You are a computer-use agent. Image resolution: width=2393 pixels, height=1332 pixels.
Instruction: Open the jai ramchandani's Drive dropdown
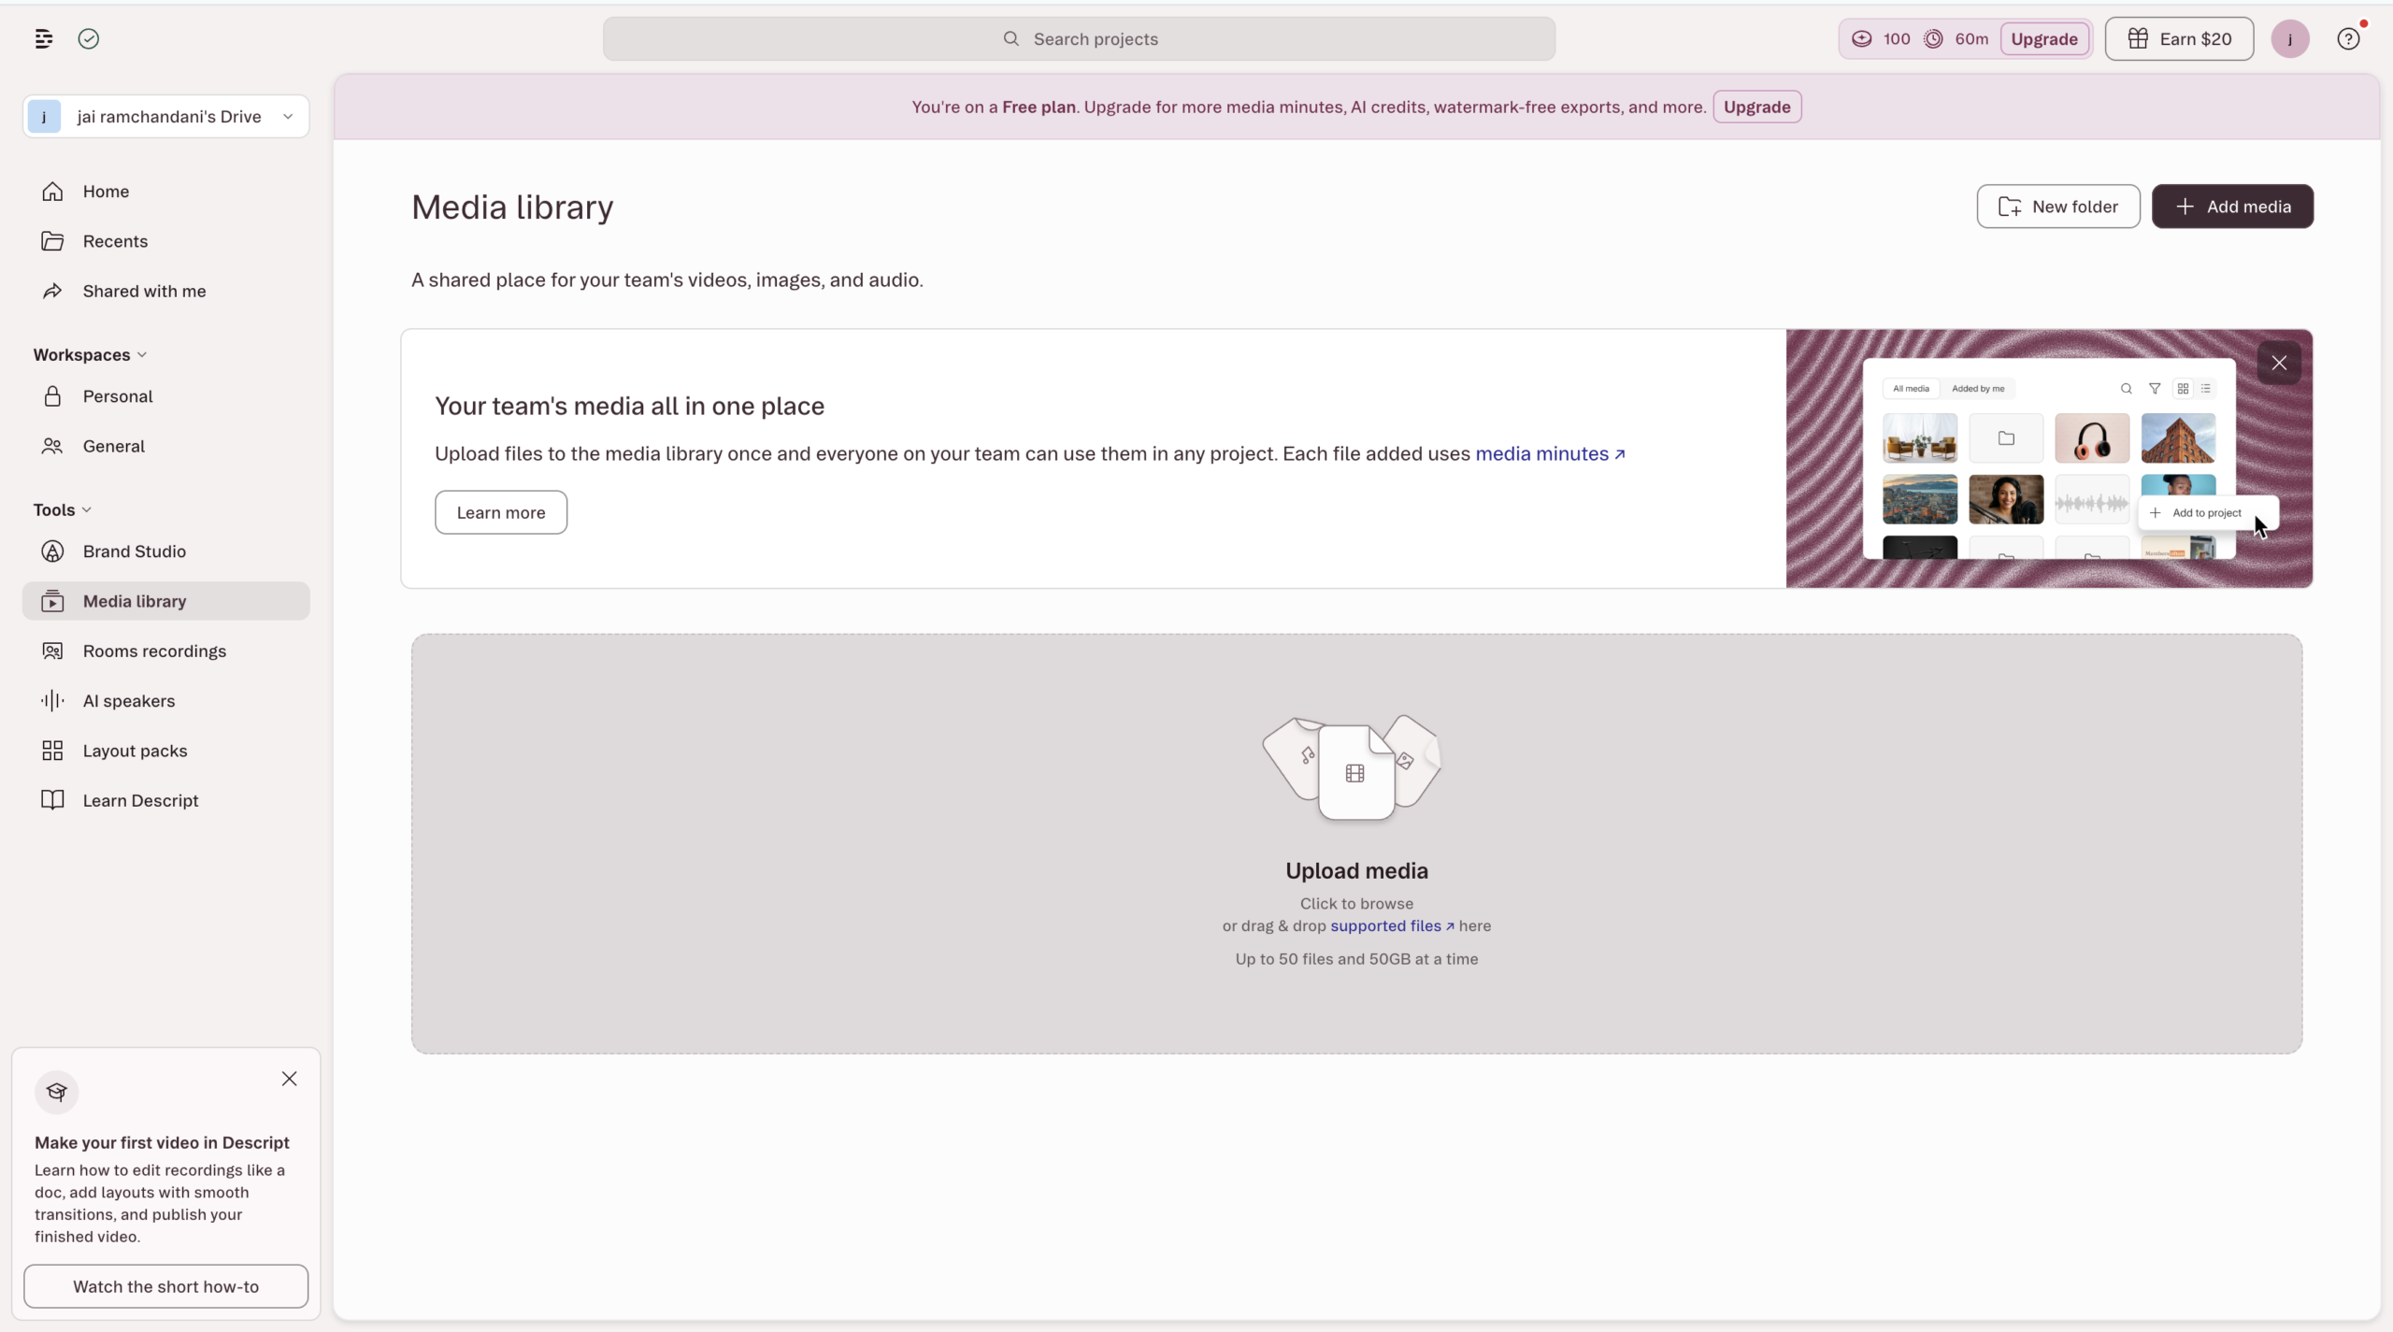tap(166, 117)
